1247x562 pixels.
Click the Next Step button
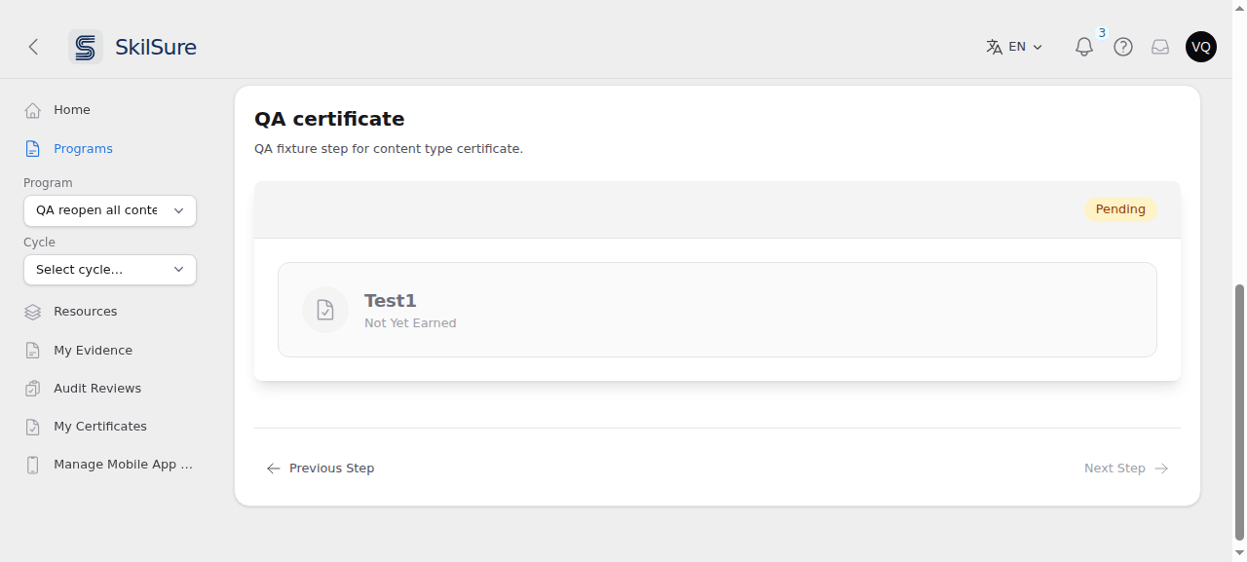coord(1126,468)
